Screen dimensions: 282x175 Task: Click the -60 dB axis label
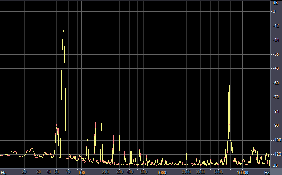click(276, 83)
